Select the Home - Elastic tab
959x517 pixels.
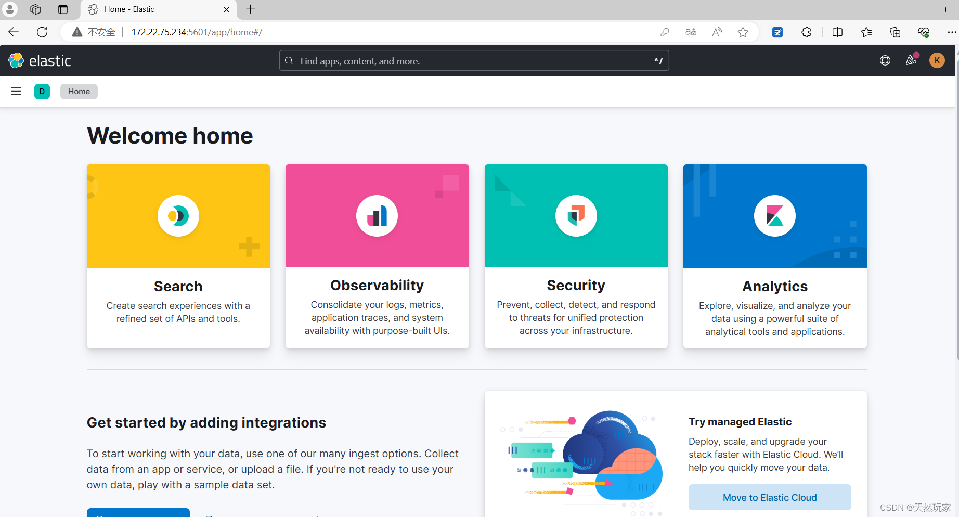click(x=158, y=9)
